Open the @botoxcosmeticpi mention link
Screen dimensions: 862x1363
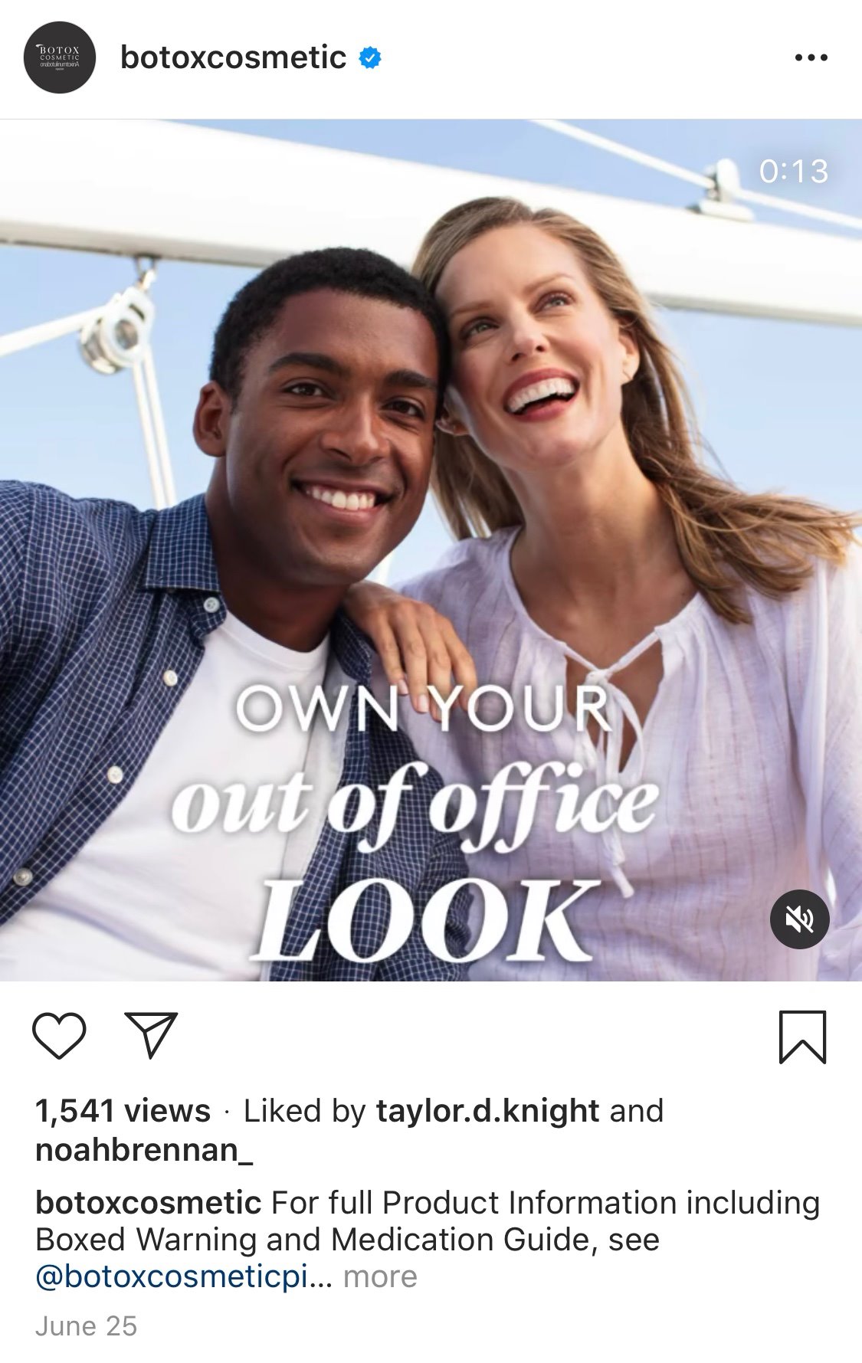pos(183,1276)
